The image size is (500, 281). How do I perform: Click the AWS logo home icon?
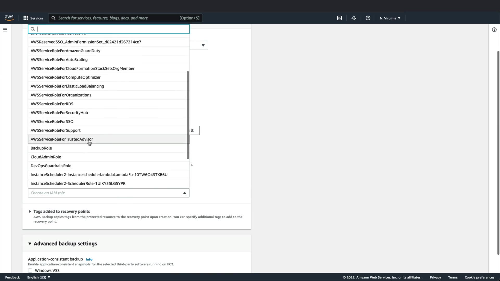(9, 18)
